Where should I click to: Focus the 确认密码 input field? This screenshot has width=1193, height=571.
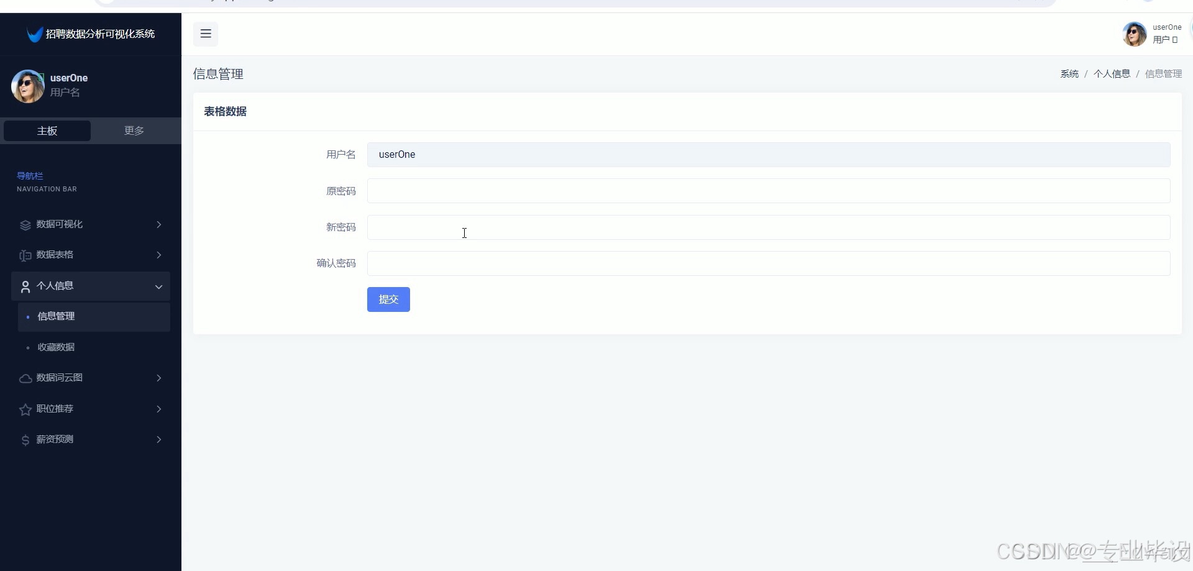[x=769, y=263]
